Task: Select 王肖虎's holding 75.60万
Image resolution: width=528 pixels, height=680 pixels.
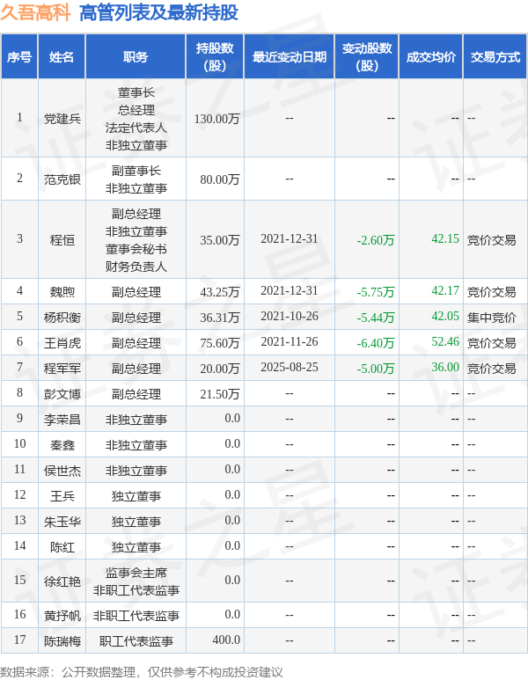Action: (x=220, y=343)
